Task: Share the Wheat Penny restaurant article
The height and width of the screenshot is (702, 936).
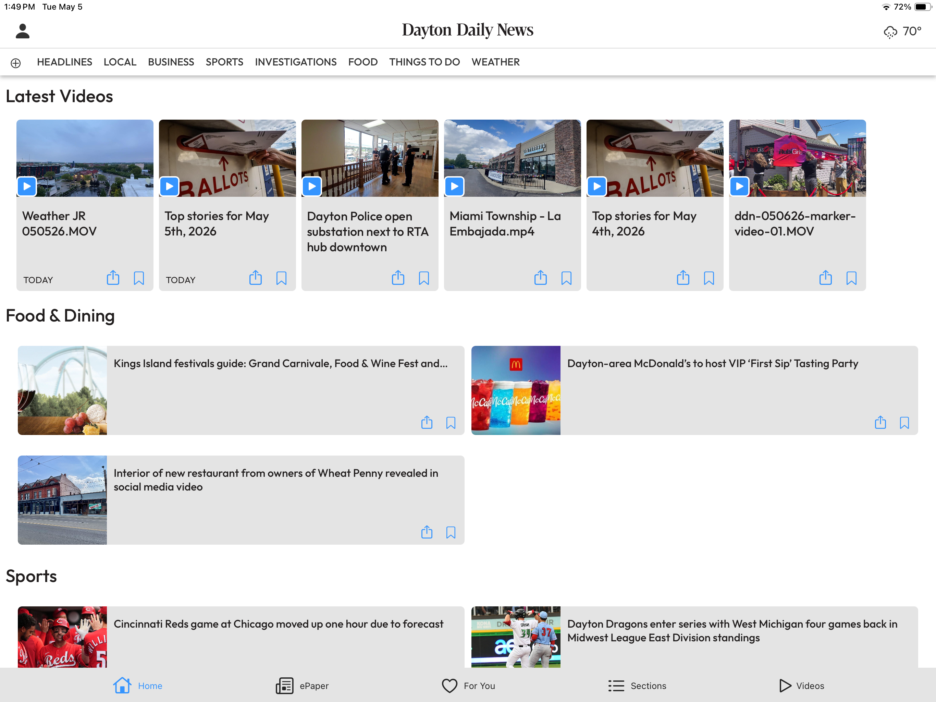Action: click(x=427, y=532)
